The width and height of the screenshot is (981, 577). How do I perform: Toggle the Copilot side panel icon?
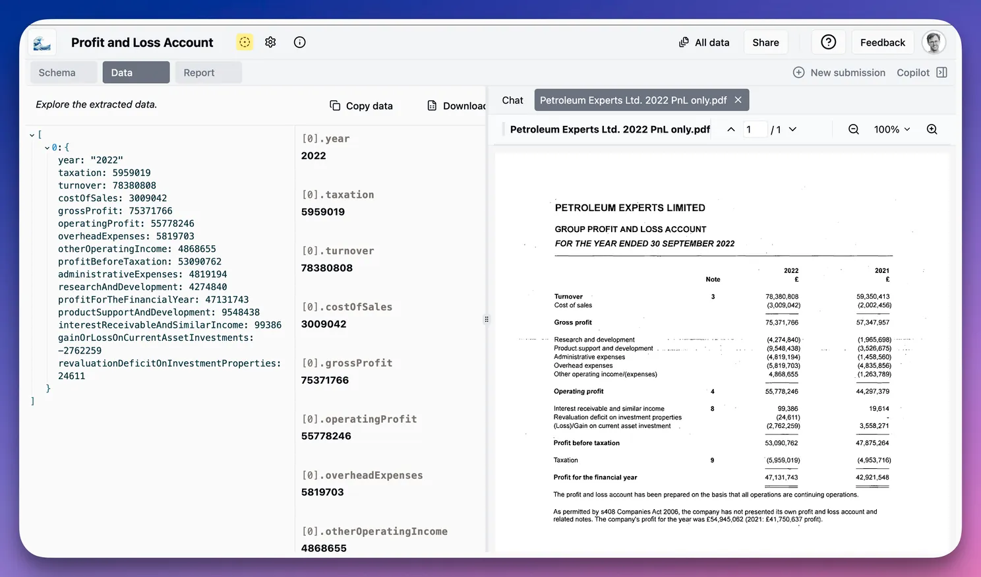pos(941,73)
